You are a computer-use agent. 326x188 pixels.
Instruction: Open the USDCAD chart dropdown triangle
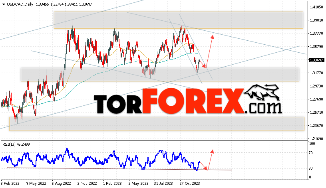(x=4, y=4)
